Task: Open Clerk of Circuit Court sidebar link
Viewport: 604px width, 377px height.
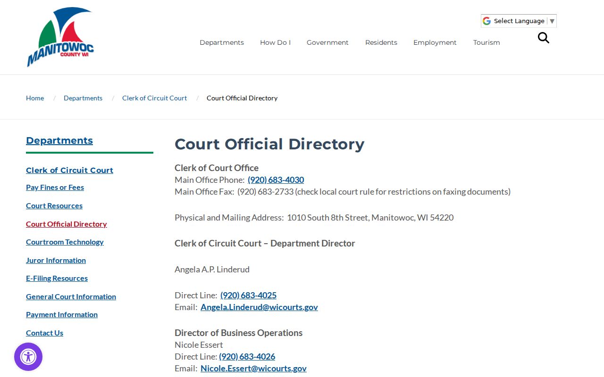Action: pyautogui.click(x=69, y=170)
